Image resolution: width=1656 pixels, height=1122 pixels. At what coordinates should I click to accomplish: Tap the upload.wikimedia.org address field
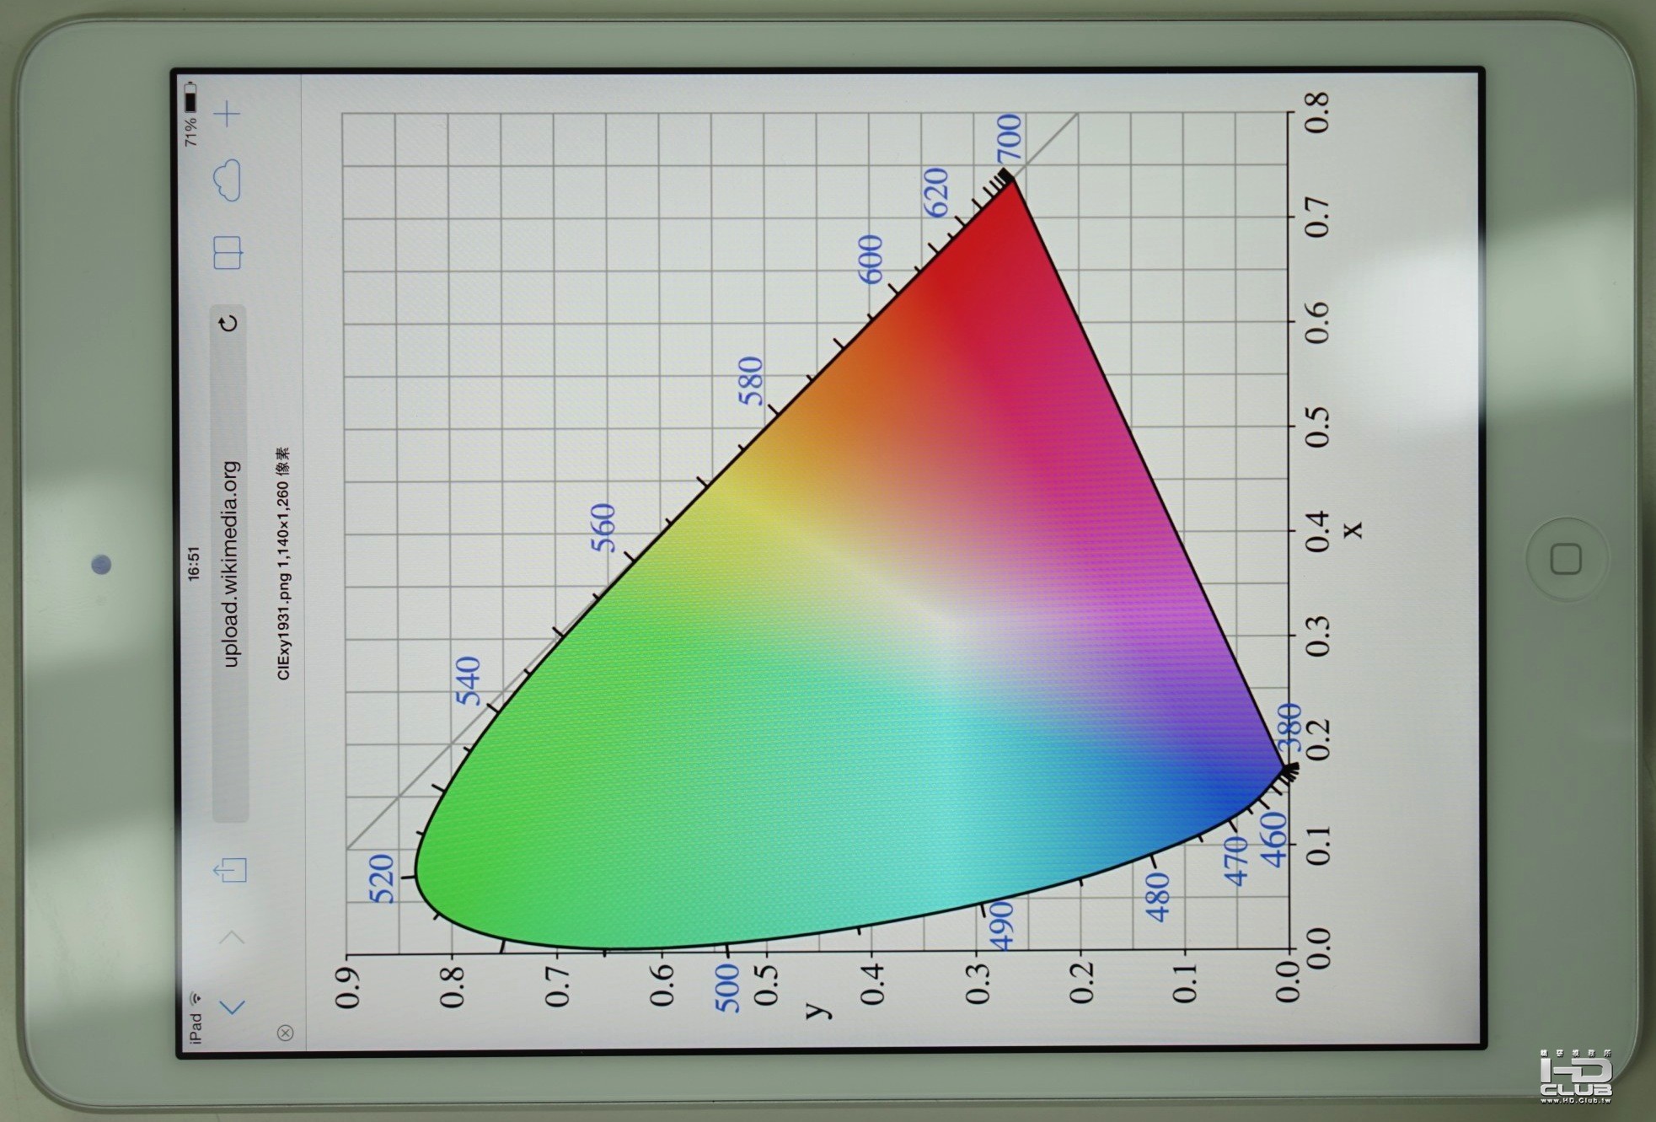coord(230,563)
